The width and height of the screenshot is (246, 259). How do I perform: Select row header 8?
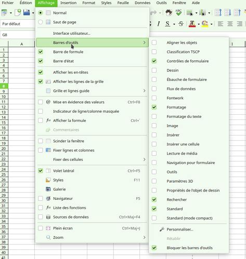coord(4,86)
